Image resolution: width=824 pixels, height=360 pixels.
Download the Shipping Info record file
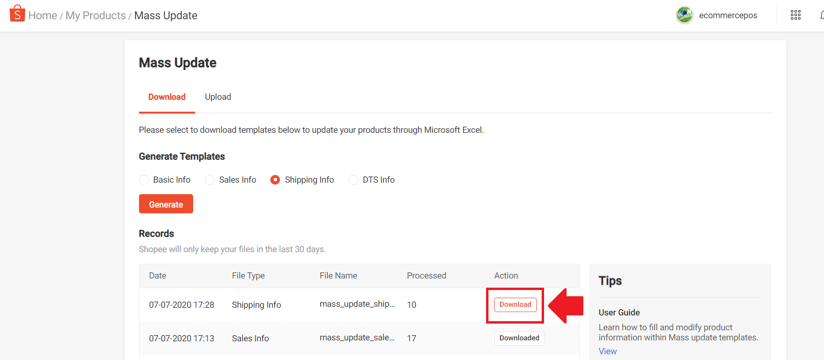[x=515, y=305]
